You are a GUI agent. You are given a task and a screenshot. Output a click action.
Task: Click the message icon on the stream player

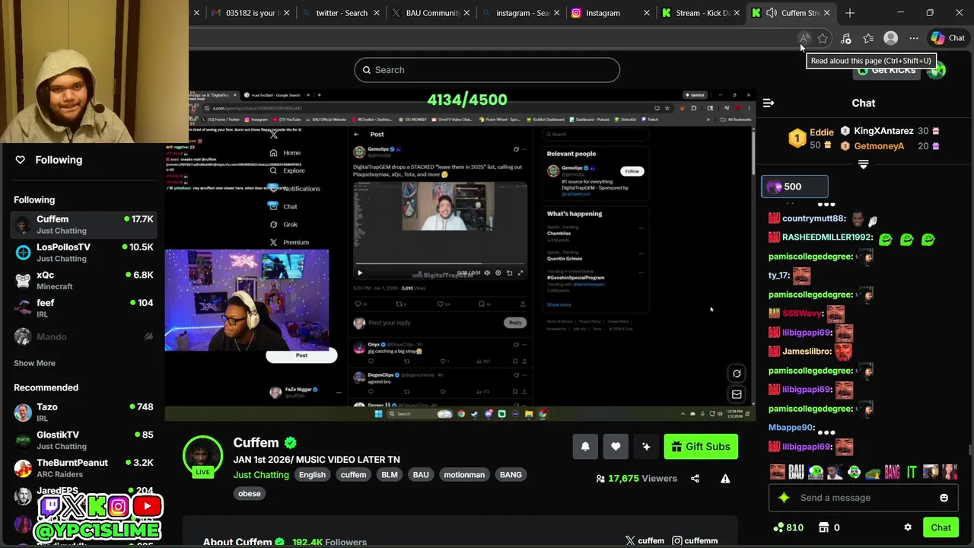click(737, 394)
